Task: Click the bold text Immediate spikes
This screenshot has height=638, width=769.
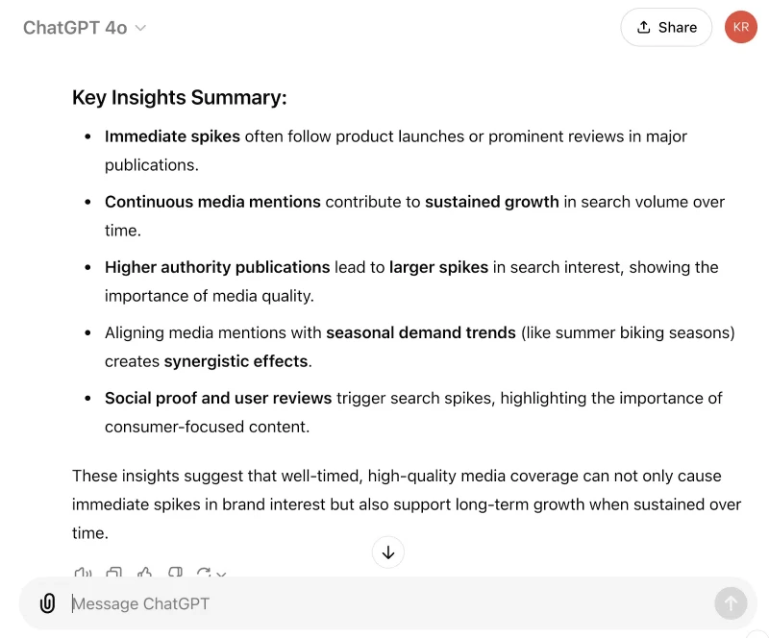Action: coord(172,136)
